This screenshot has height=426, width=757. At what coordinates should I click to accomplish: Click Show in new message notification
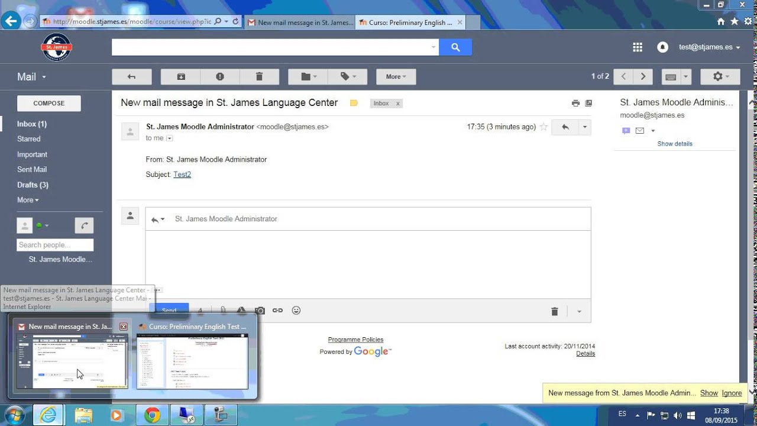coord(709,393)
